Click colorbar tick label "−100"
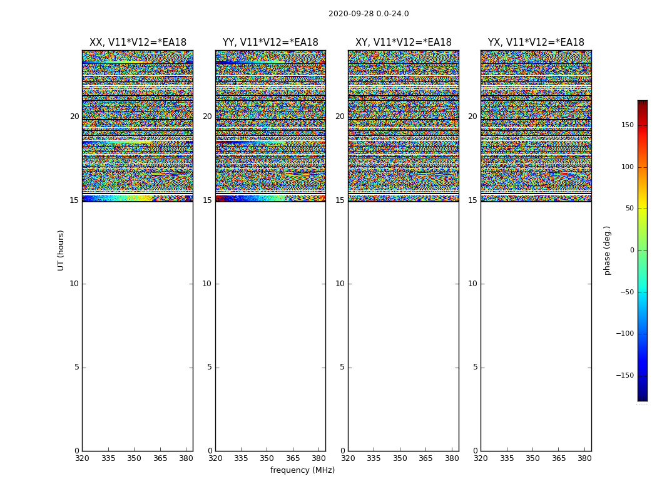Image resolution: width=657 pixels, height=501 pixels. point(624,334)
